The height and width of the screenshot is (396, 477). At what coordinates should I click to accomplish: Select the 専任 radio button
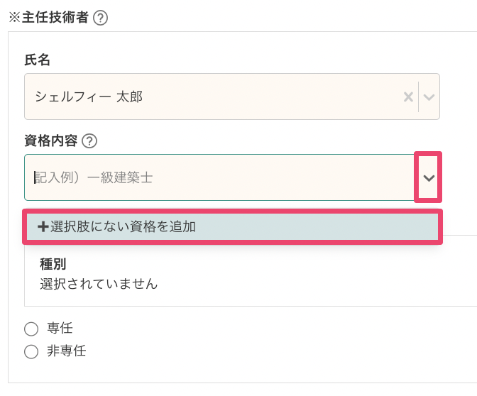[31, 329]
